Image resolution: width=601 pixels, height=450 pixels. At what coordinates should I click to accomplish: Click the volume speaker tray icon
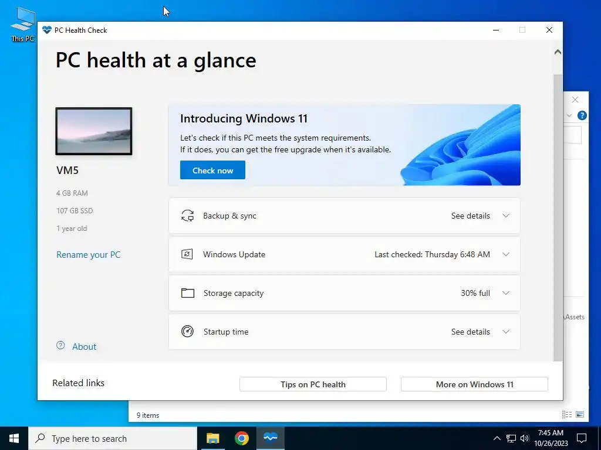point(525,438)
